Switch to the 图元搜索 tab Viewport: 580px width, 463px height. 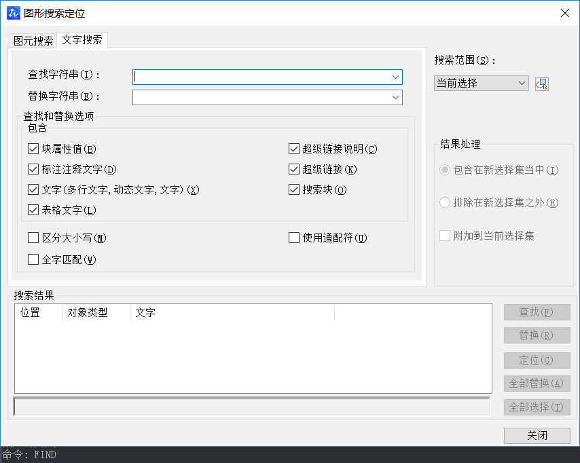[32, 40]
